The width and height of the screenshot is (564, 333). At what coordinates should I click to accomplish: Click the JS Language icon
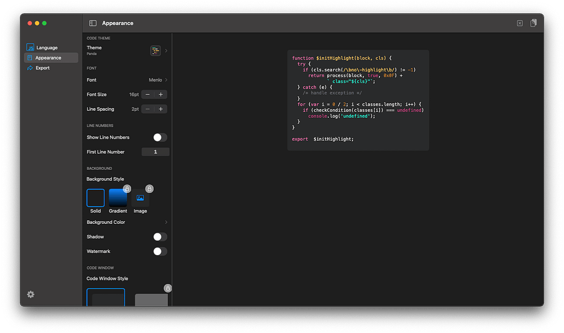30,47
